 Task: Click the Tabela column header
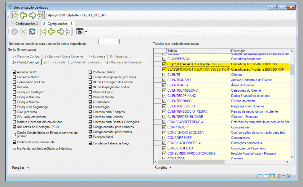[198, 51]
